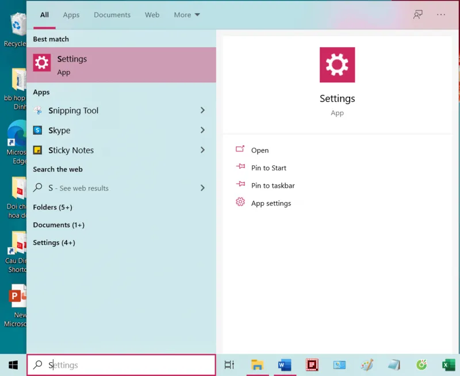Viewport: 460px width, 376px height.
Task: Click the Sticky Notes app icon
Action: coord(37,150)
